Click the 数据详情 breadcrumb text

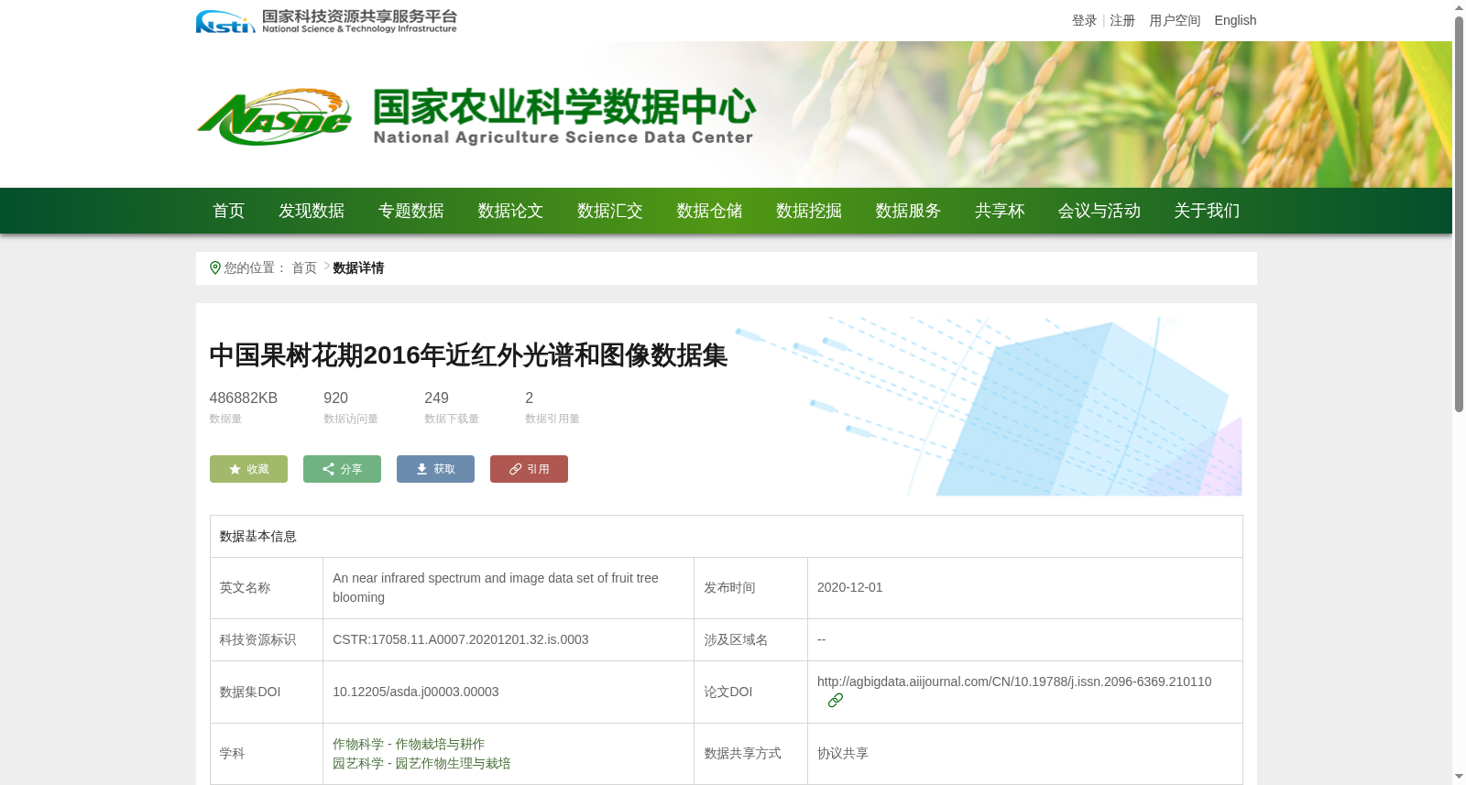pyautogui.click(x=358, y=267)
